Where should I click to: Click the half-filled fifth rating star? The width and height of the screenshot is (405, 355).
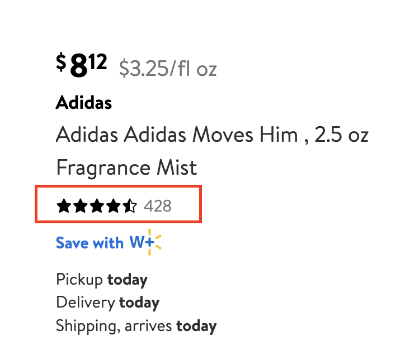pyautogui.click(x=130, y=207)
